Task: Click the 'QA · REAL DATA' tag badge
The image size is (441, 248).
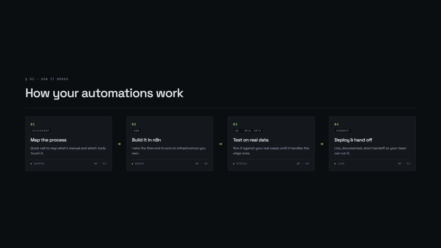Action: click(x=248, y=130)
